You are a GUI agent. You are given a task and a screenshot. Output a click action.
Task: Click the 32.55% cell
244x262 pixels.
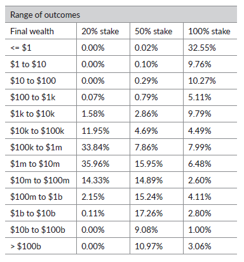[202, 48]
